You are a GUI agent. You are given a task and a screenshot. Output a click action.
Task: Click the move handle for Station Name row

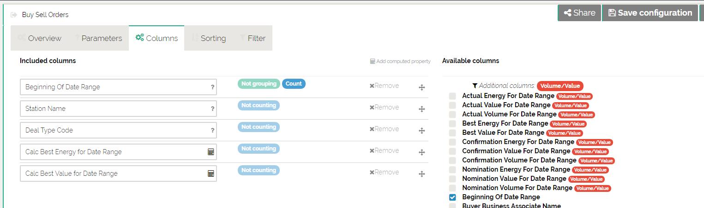pyautogui.click(x=421, y=109)
